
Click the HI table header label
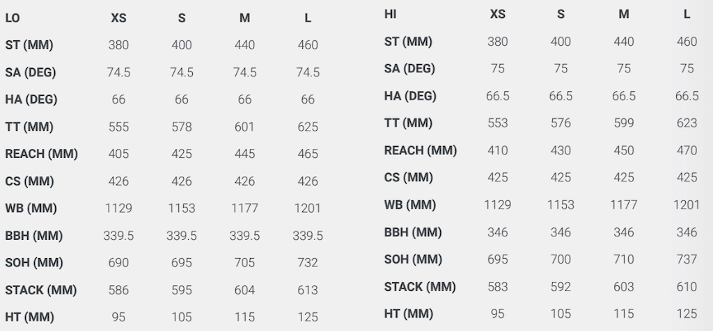[390, 15]
